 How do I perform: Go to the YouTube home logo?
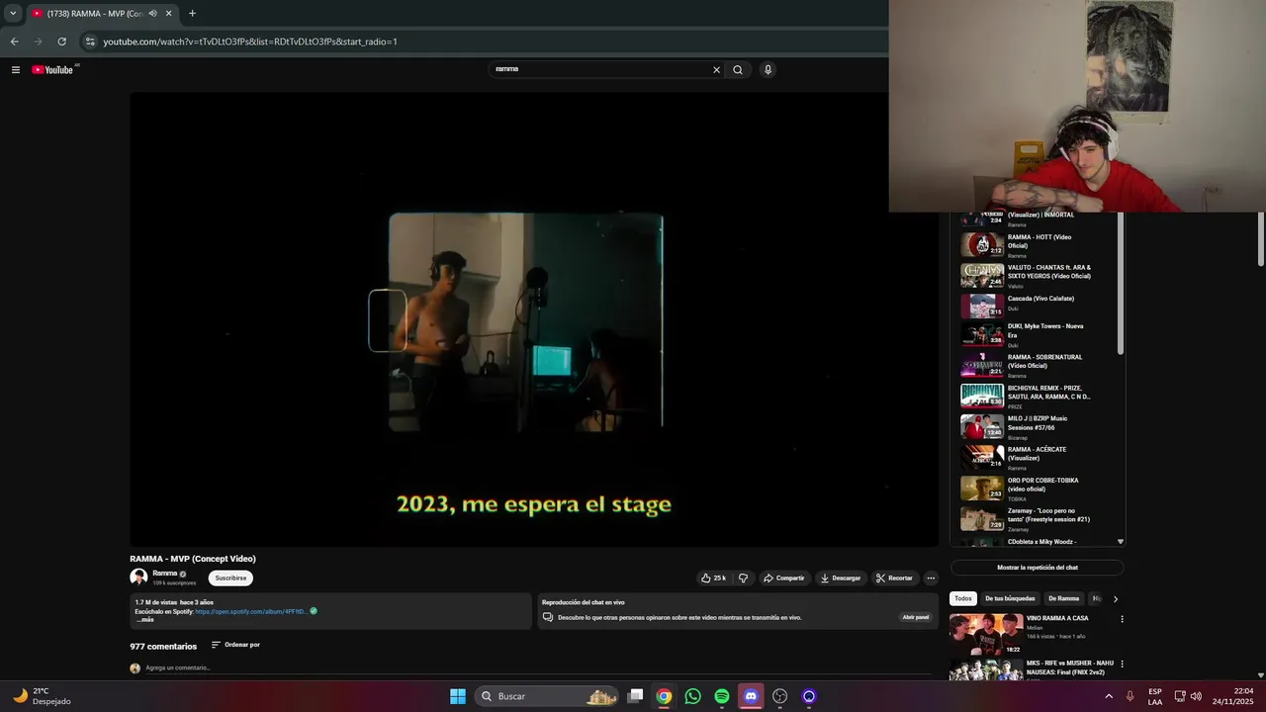click(54, 69)
